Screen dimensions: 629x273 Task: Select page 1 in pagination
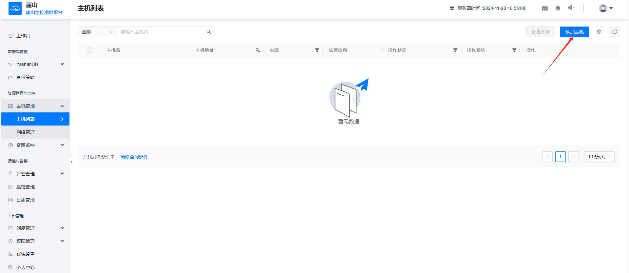(561, 157)
